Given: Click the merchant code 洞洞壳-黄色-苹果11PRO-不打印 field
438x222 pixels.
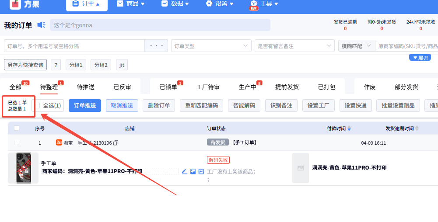Looking at the screenshot, I should tap(110, 171).
